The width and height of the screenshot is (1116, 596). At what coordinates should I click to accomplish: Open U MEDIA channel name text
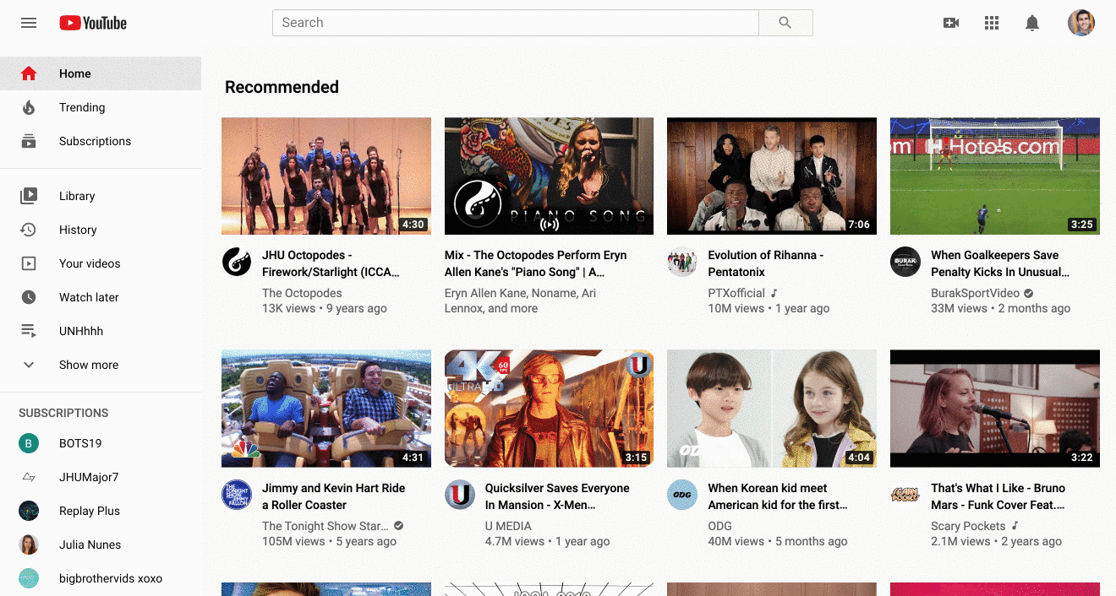click(x=508, y=526)
